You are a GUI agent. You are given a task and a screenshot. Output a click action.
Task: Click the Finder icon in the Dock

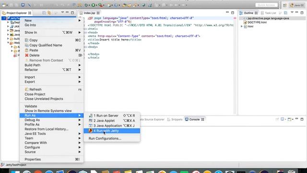pos(15,172)
